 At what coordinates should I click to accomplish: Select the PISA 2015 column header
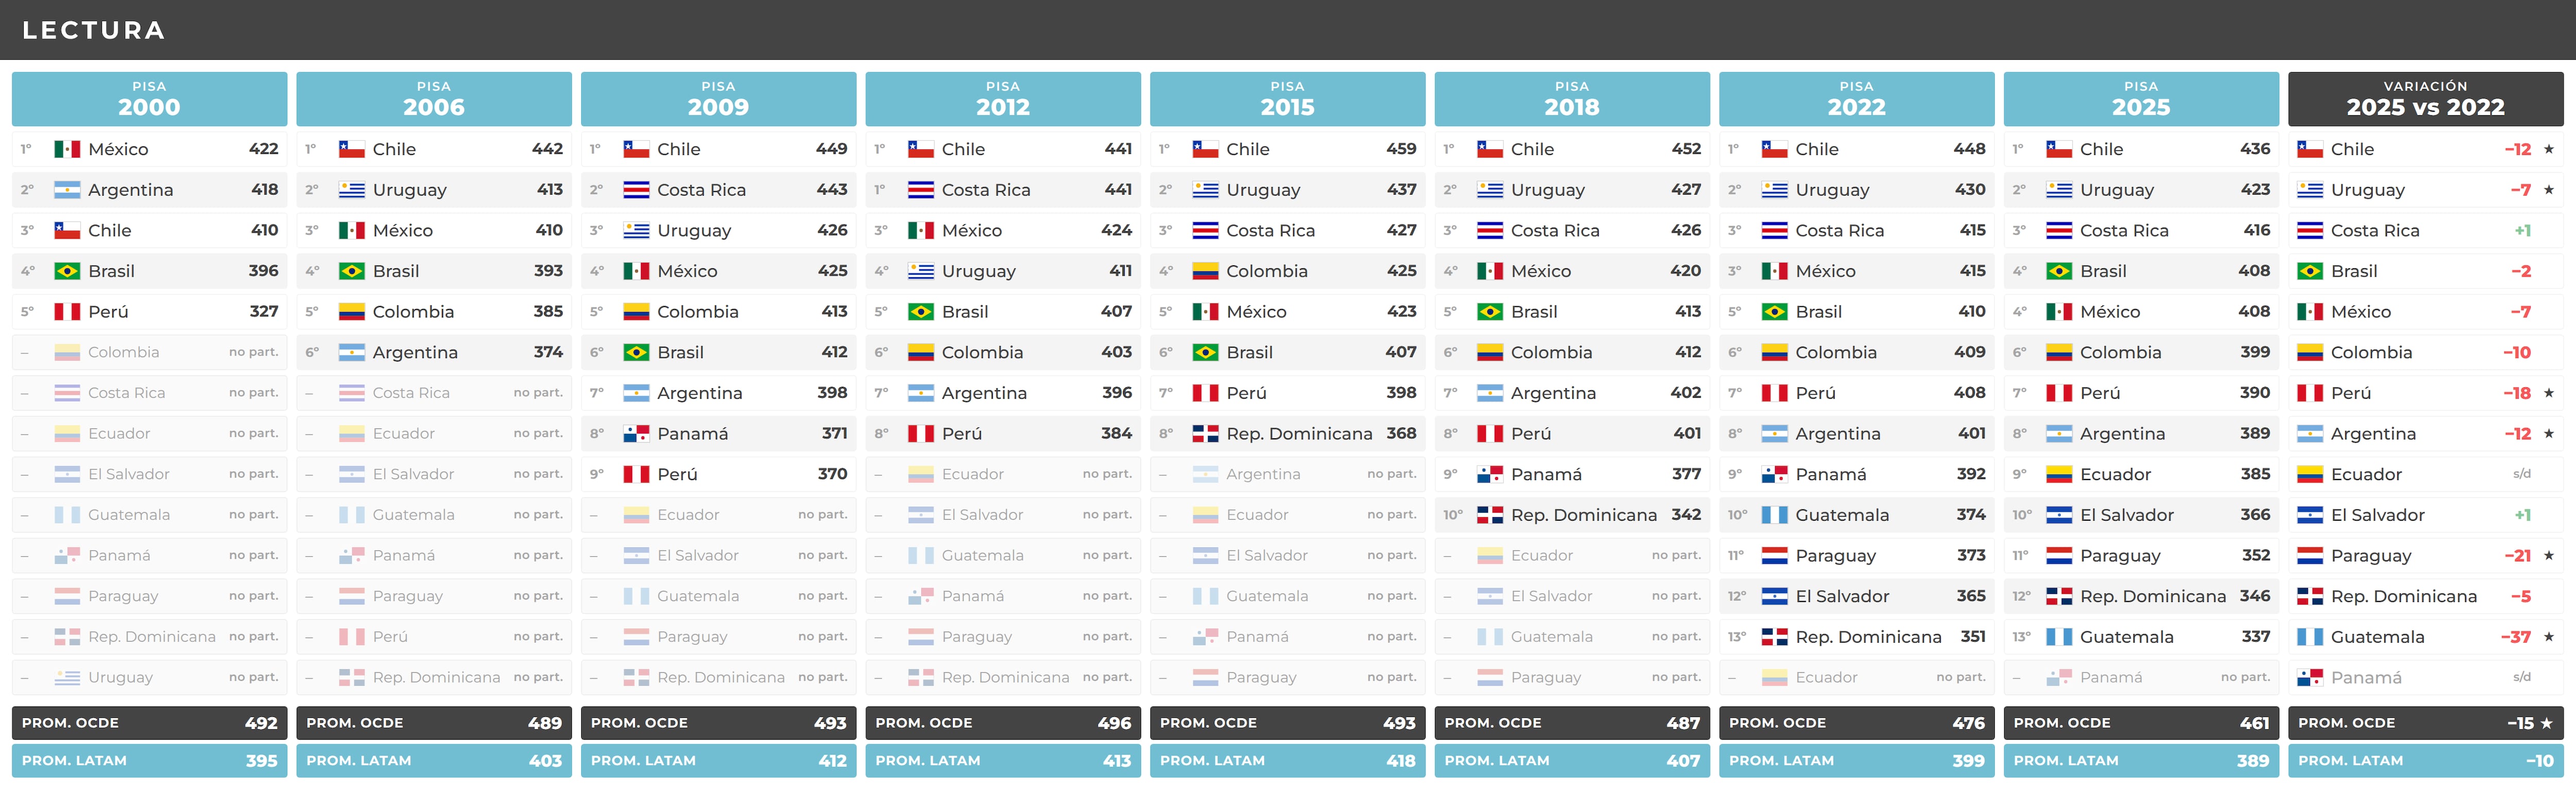click(1288, 99)
